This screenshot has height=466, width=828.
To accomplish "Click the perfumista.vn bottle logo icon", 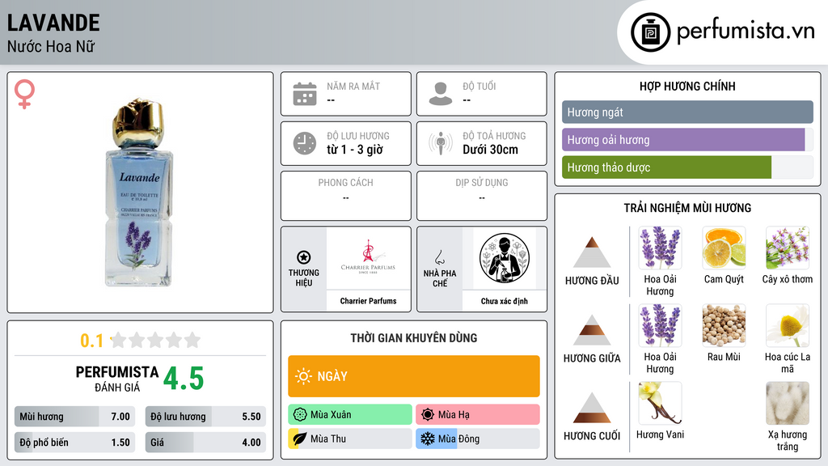I will tap(650, 32).
